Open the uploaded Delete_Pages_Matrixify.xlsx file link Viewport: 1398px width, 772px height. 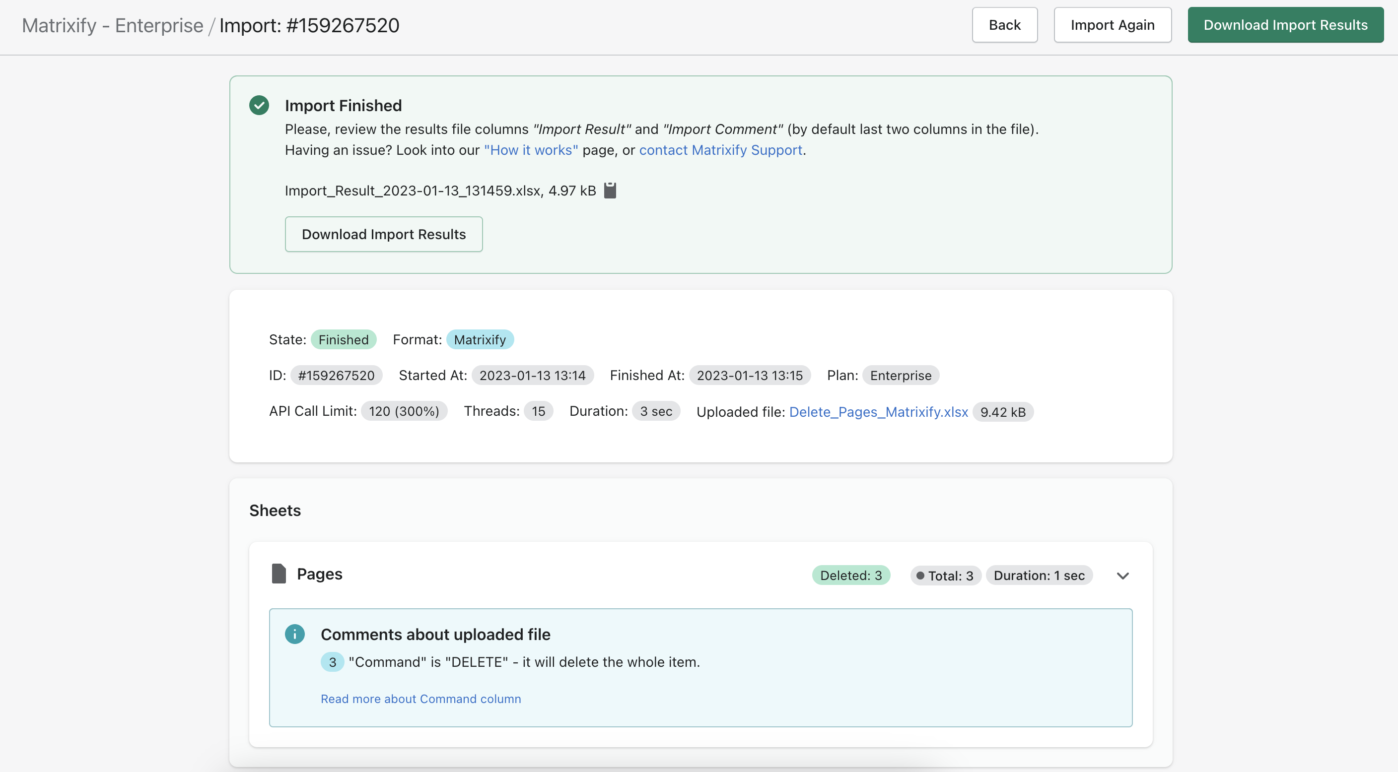click(878, 412)
